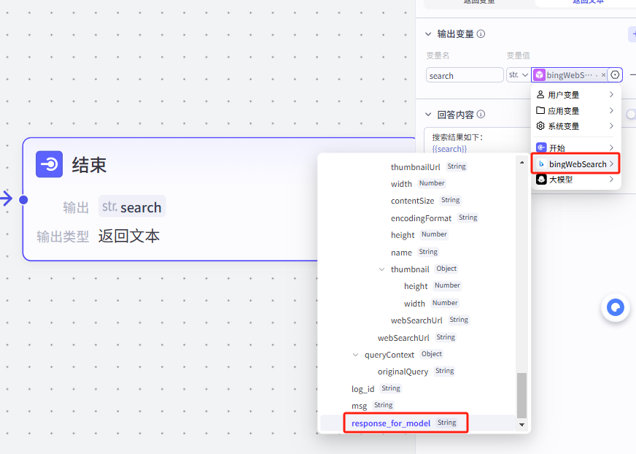
Task: Collapse the thumbnail object tree node
Action: 381,269
